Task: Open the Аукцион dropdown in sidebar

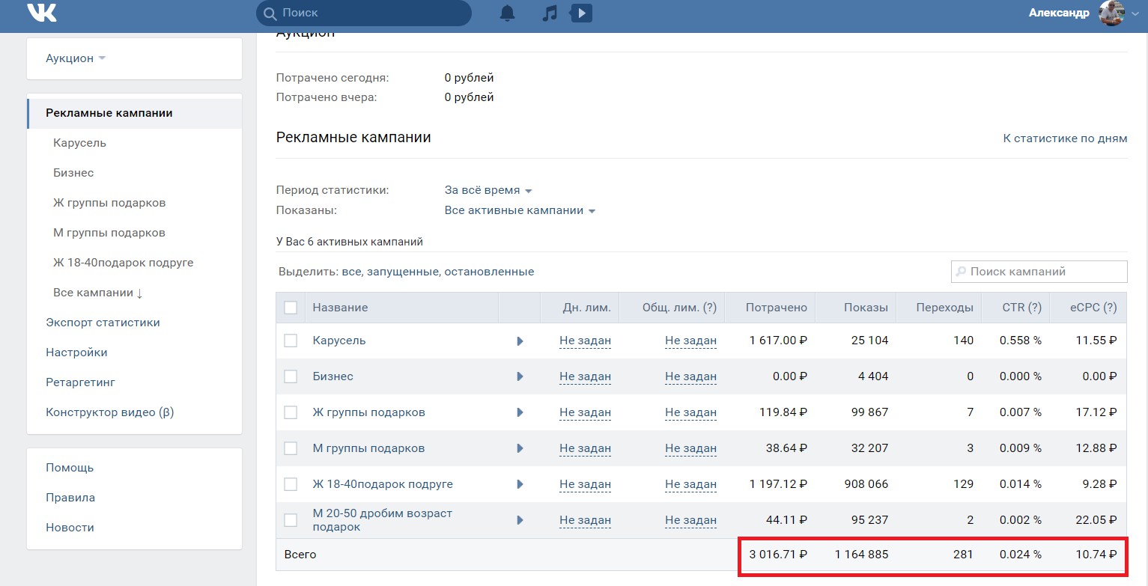Action: (x=76, y=58)
